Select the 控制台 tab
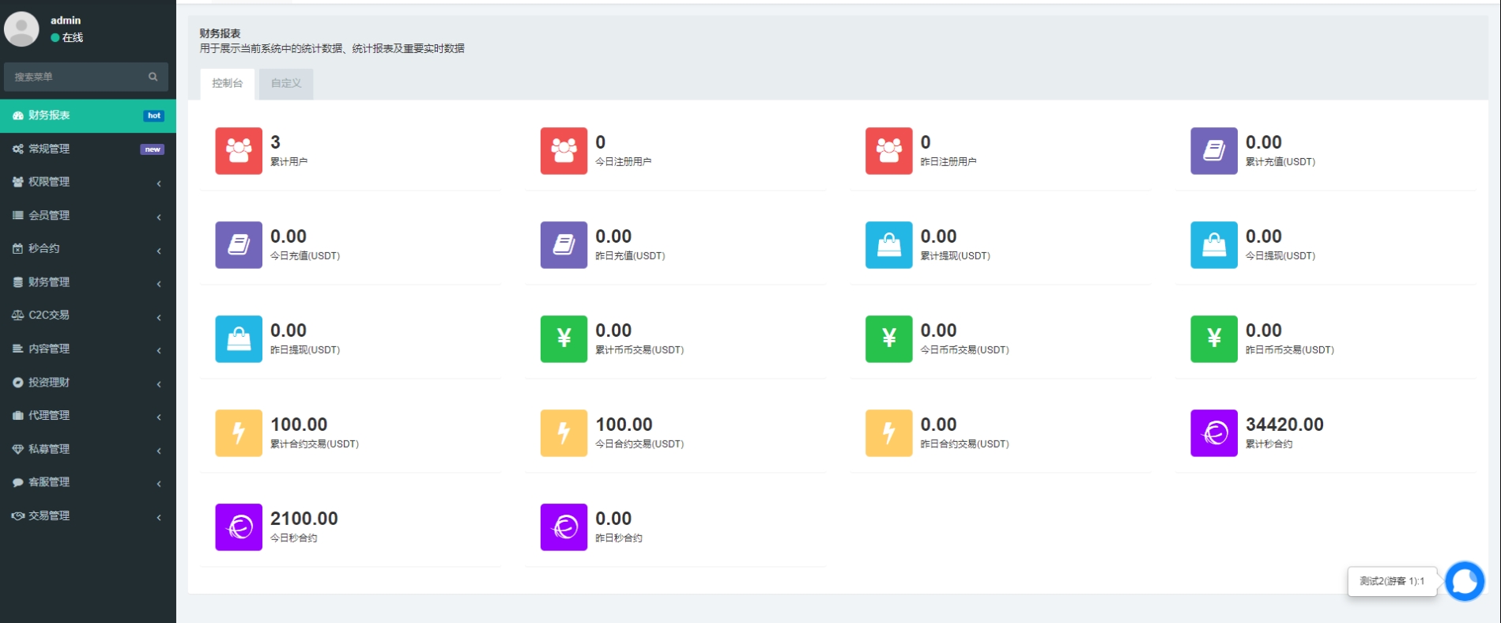This screenshot has width=1501, height=623. 228,83
